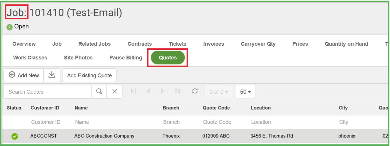
Task: Go to the first page of quotes
Action: 133,91
